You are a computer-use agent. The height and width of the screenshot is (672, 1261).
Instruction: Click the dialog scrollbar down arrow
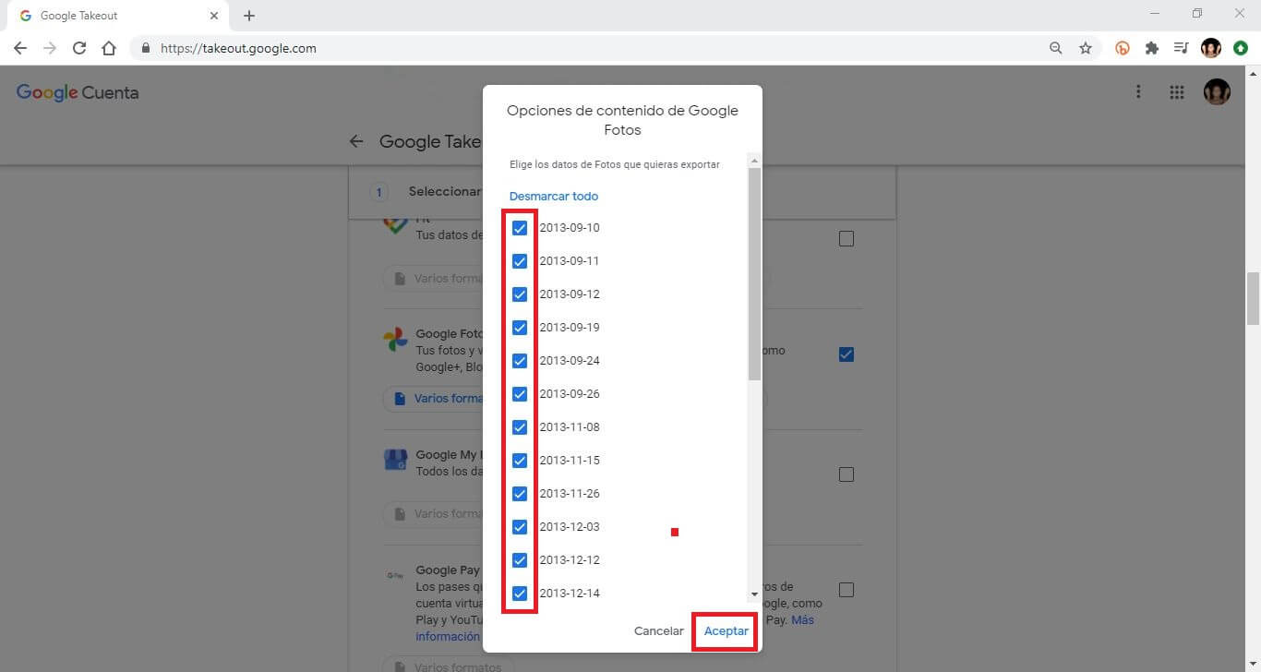754,594
